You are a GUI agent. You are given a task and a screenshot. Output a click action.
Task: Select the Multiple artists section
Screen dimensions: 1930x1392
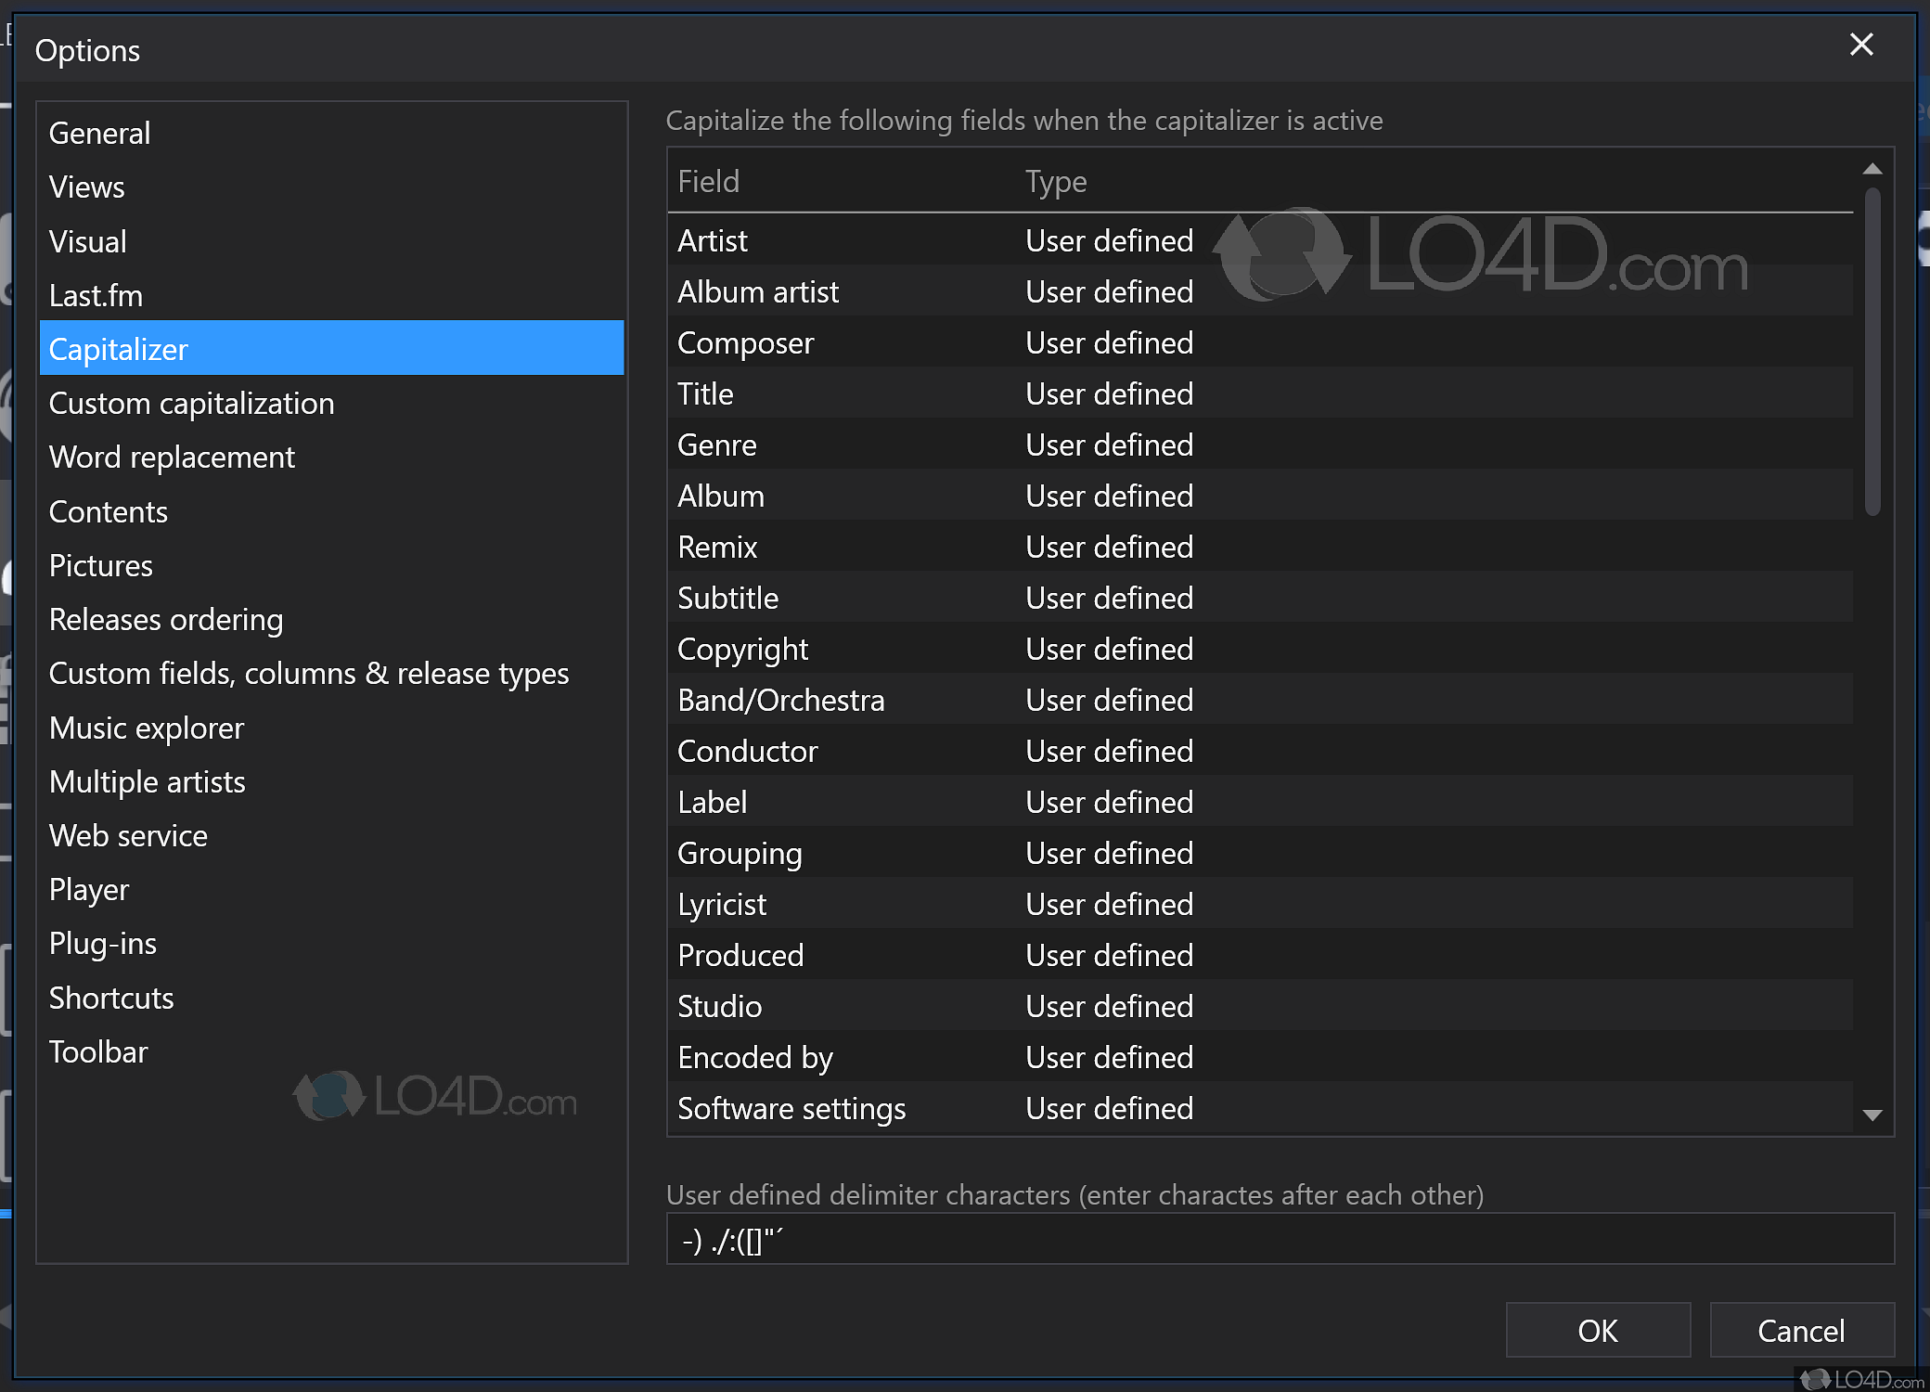pos(147,781)
